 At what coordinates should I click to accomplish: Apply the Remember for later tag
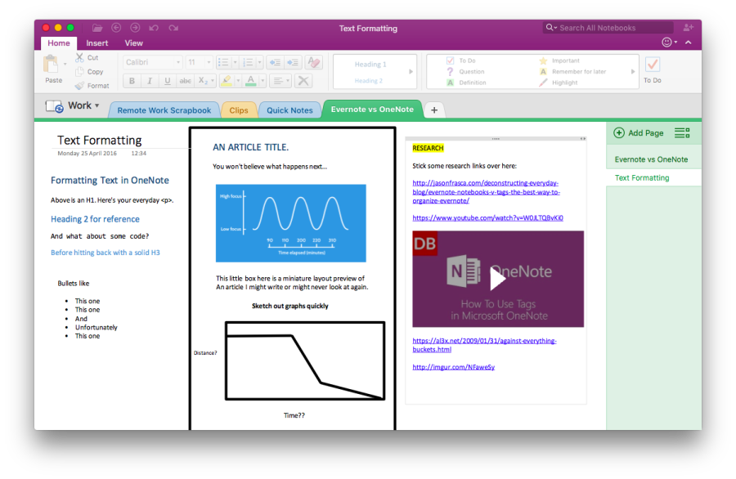click(x=572, y=71)
